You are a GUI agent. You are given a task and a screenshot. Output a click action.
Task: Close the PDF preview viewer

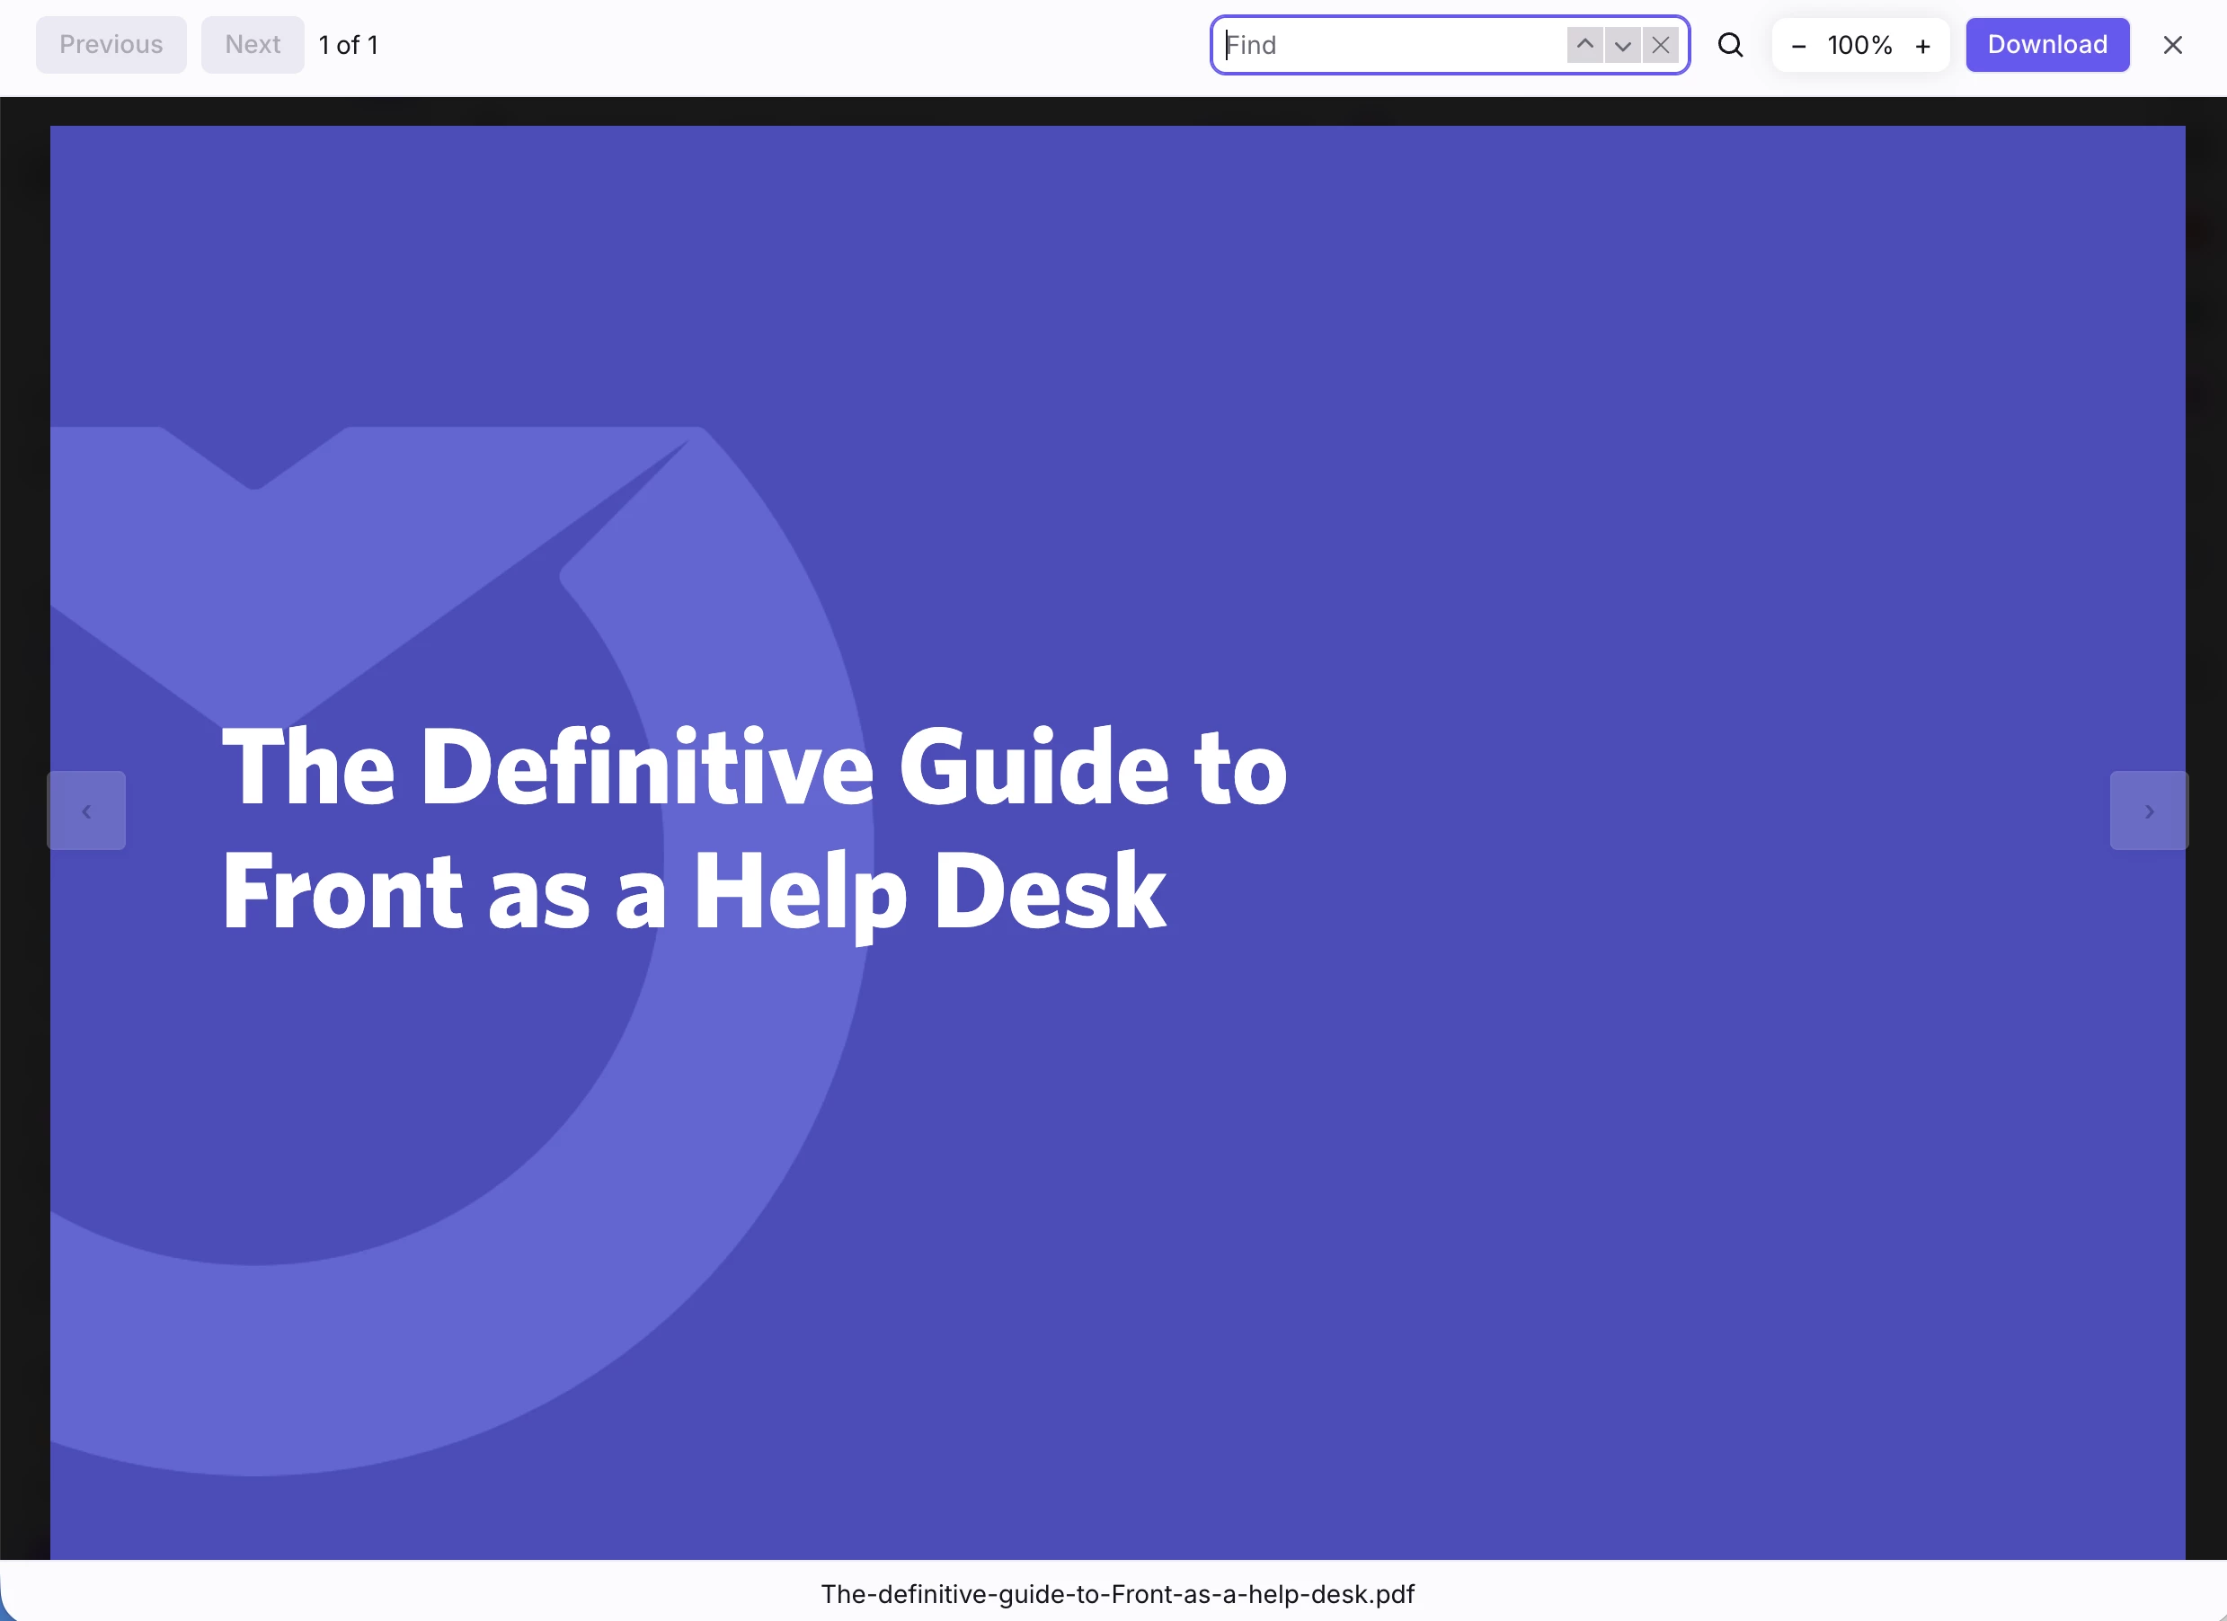tap(2172, 45)
